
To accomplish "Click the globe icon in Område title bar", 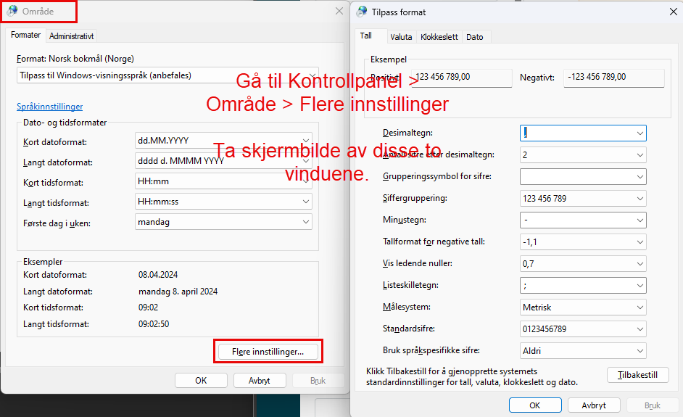I will [x=12, y=12].
